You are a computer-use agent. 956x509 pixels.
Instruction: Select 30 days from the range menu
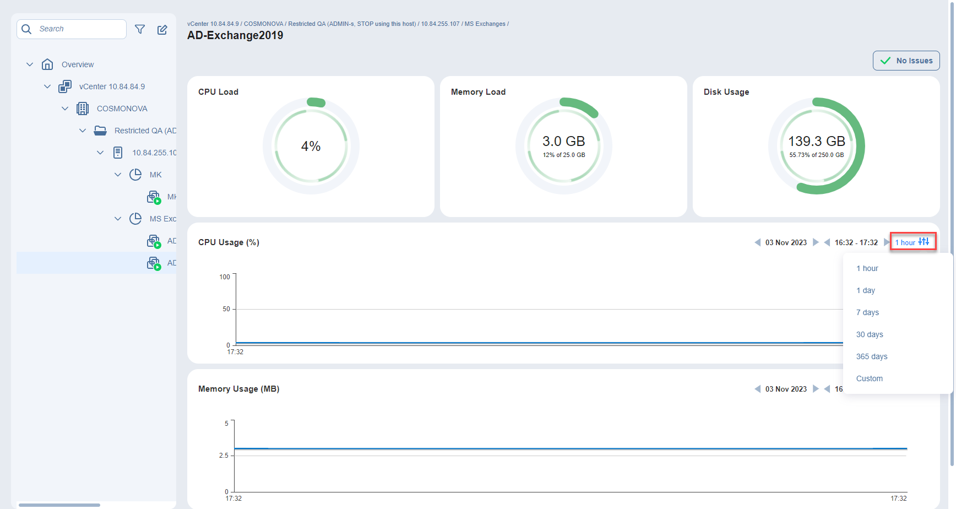click(870, 334)
